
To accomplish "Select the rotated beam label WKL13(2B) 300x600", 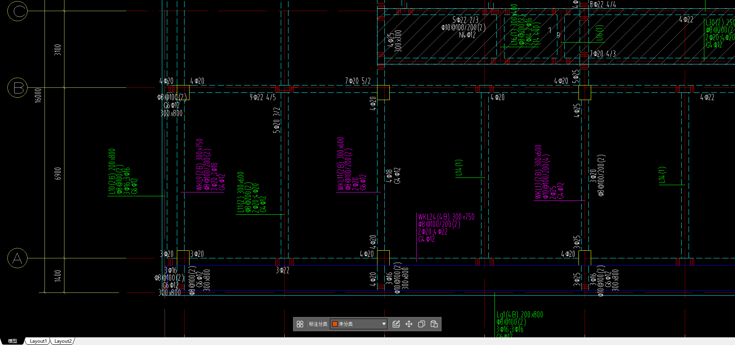I will tap(538, 172).
